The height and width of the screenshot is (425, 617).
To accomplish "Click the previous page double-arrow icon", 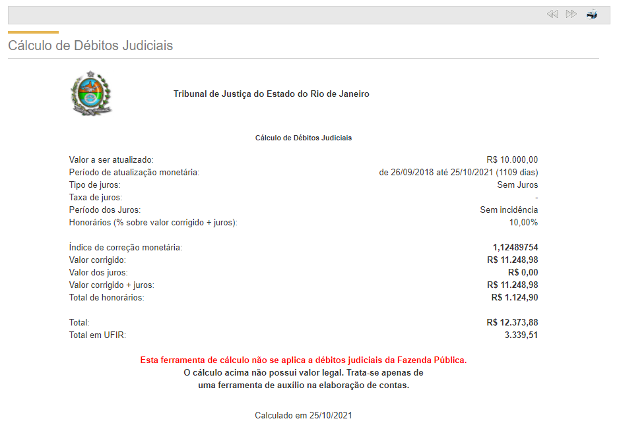I will click(552, 14).
